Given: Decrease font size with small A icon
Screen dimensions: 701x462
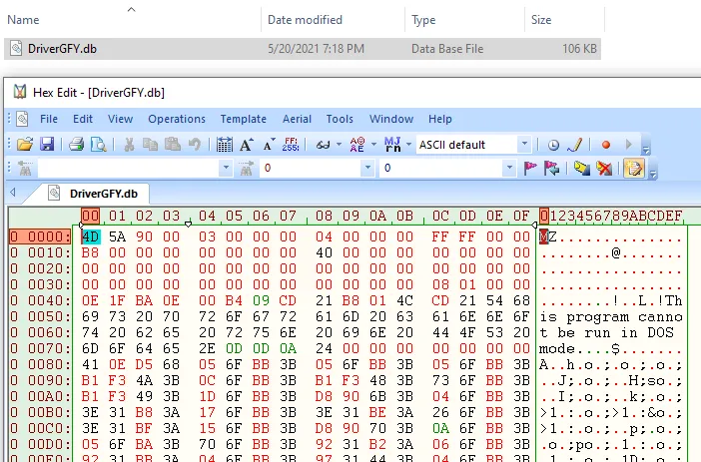Looking at the screenshot, I should (269, 145).
